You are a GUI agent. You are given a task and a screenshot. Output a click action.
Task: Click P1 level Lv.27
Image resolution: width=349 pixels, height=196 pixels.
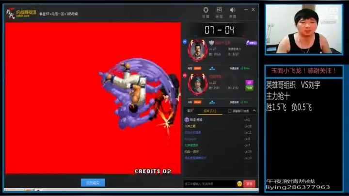(212, 49)
